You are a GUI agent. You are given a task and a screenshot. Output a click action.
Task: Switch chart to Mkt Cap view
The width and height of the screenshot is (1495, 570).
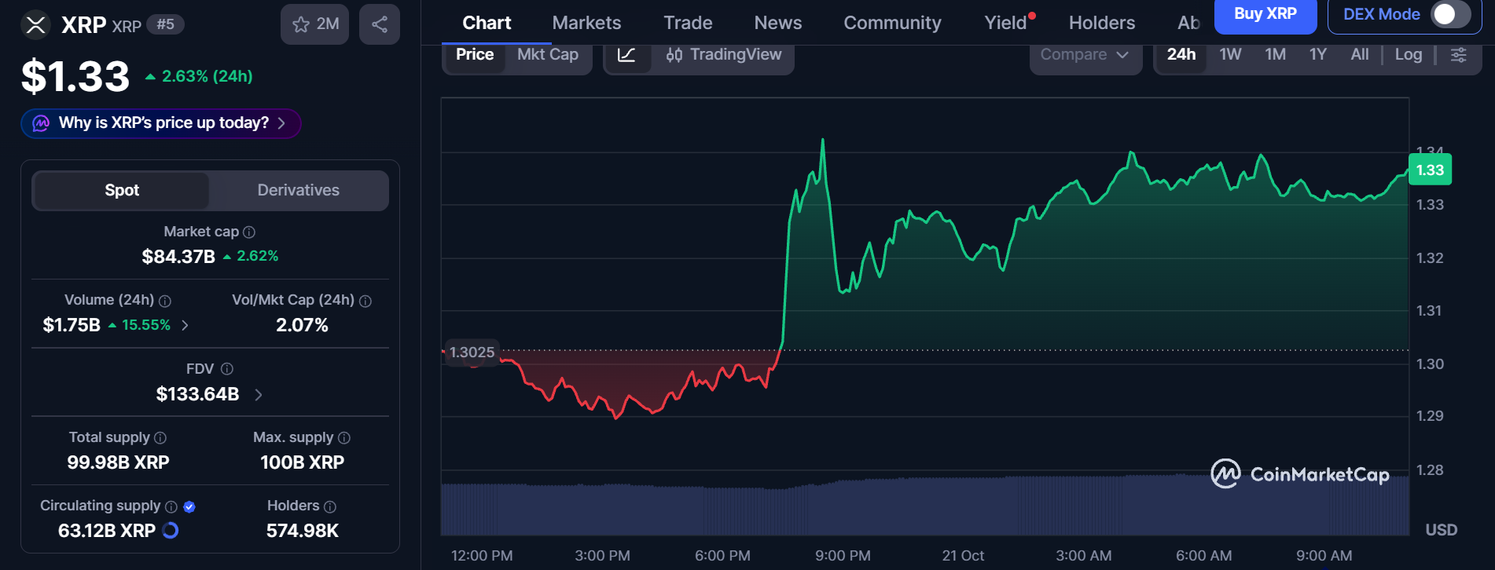coord(548,55)
